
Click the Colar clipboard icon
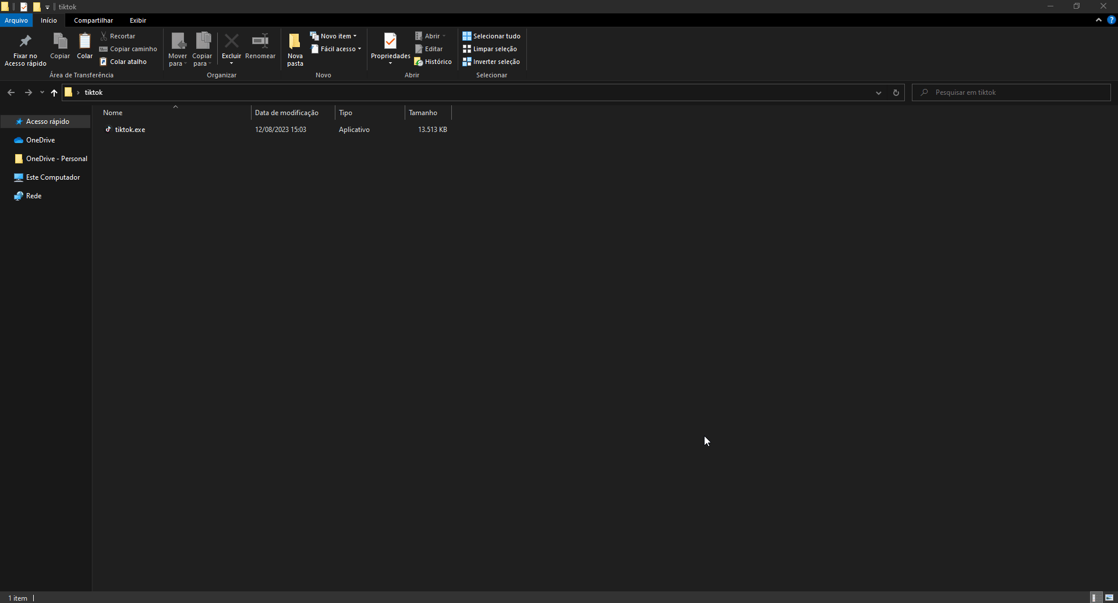point(84,41)
